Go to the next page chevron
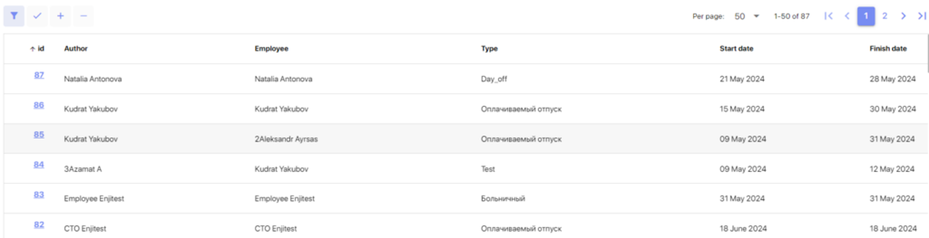 point(903,16)
